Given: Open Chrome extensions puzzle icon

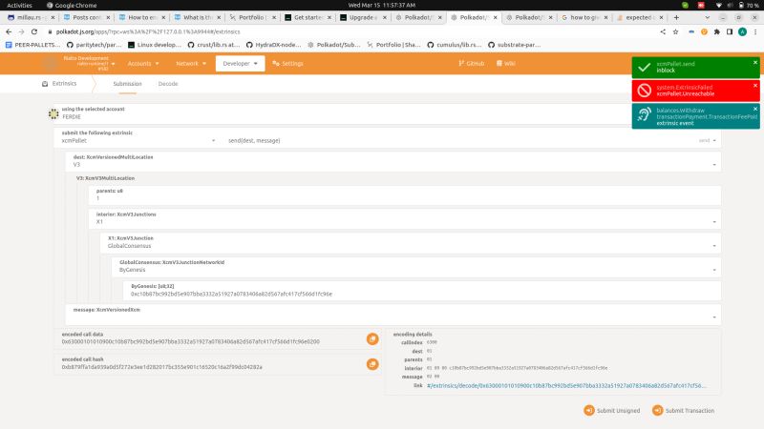Looking at the screenshot, I should 717,31.
